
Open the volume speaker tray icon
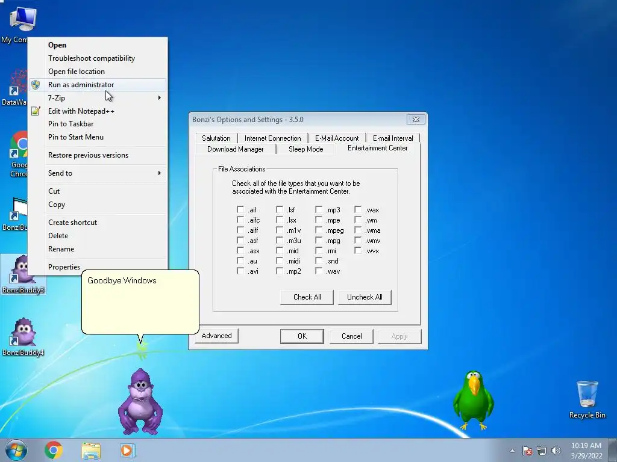[x=556, y=451]
